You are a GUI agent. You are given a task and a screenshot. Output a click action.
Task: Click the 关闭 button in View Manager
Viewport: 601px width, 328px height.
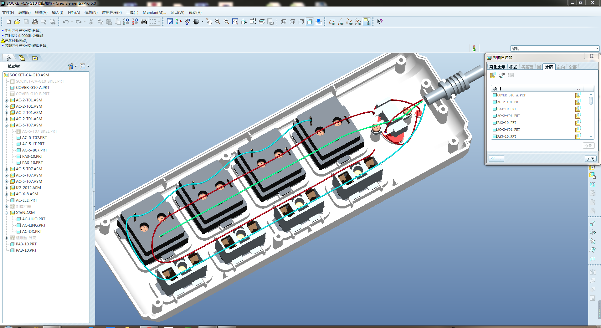point(590,159)
